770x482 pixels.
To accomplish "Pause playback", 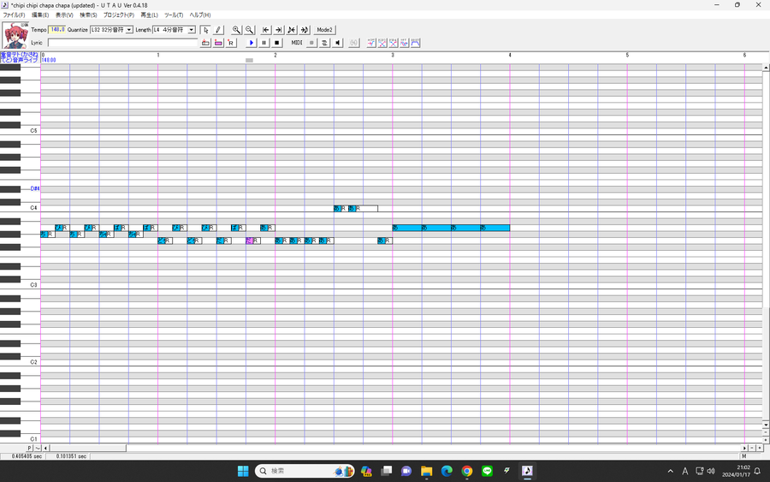I will click(264, 43).
